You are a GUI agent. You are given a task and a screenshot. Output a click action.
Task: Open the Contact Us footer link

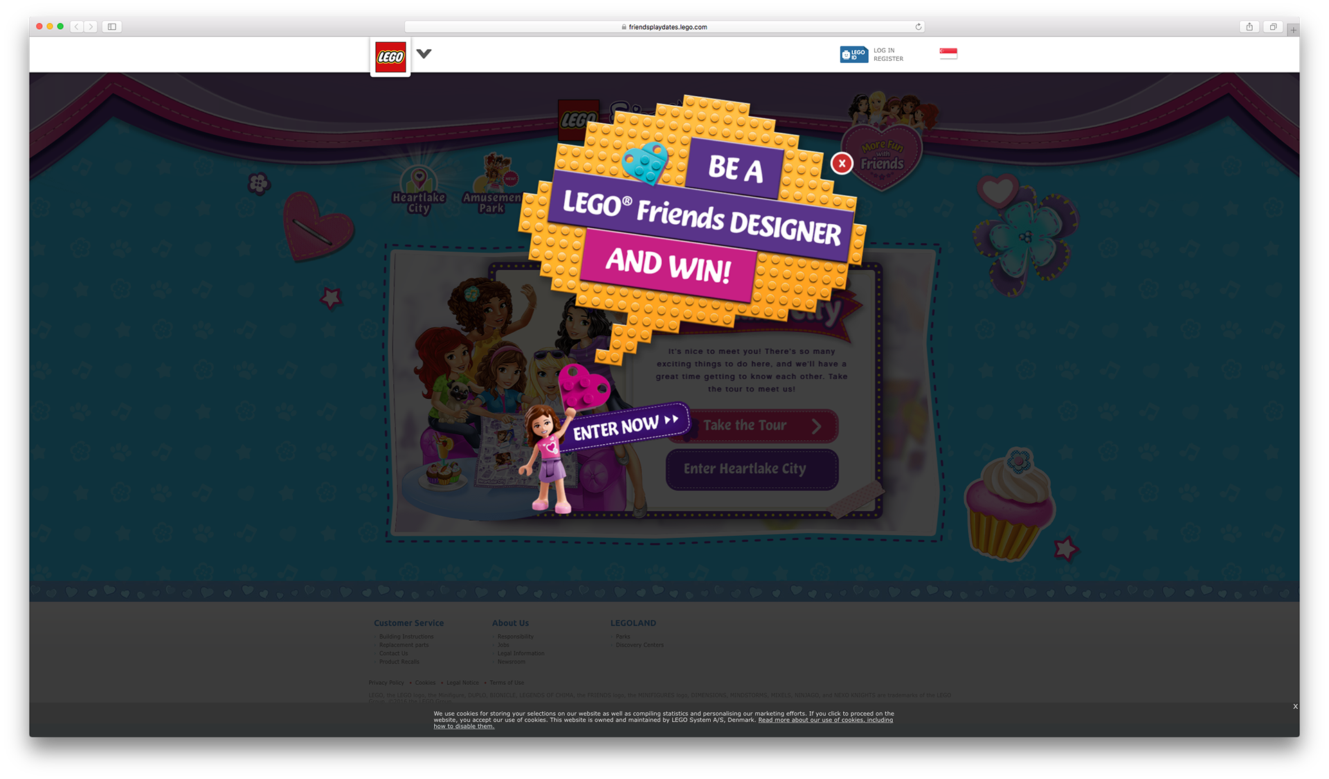coord(393,653)
